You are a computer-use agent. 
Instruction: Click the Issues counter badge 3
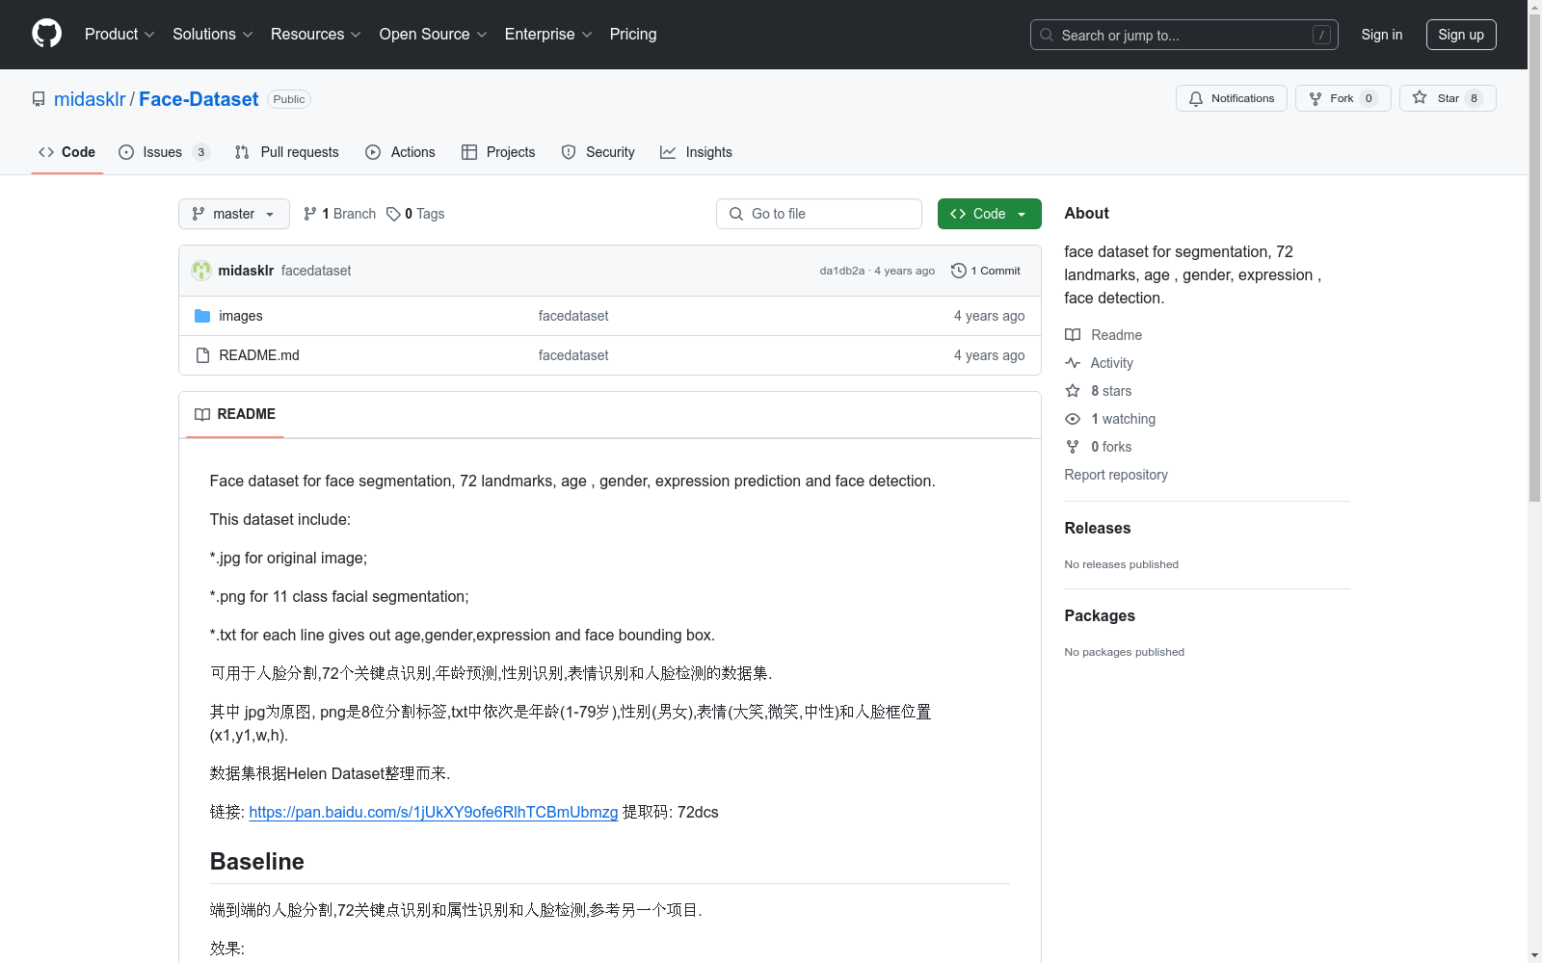[200, 152]
